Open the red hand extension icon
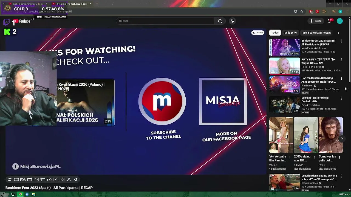The image size is (351, 197). tap(311, 11)
